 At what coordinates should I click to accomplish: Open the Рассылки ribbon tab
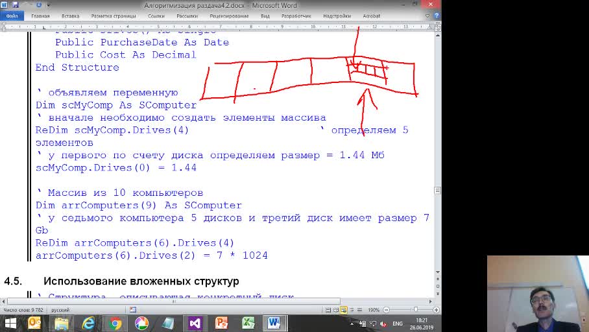[x=187, y=16]
